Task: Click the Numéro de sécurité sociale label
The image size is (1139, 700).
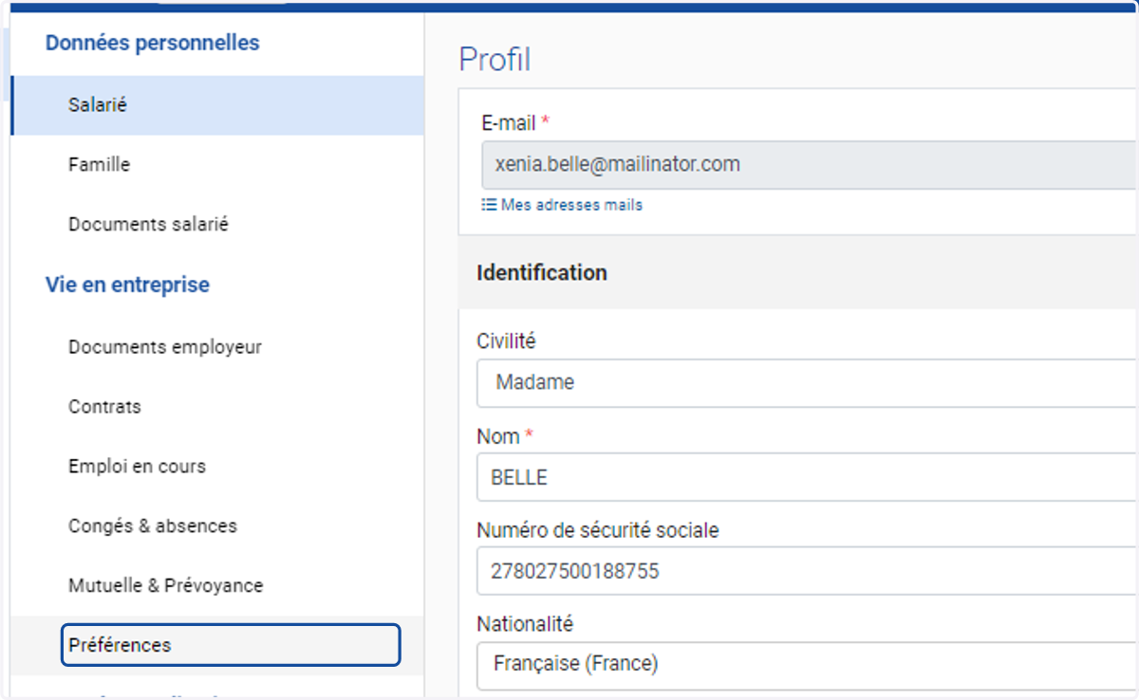Action: point(598,531)
